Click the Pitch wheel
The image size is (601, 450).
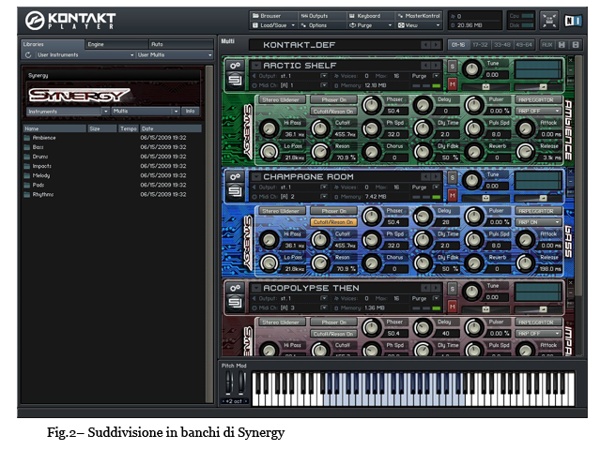229,382
